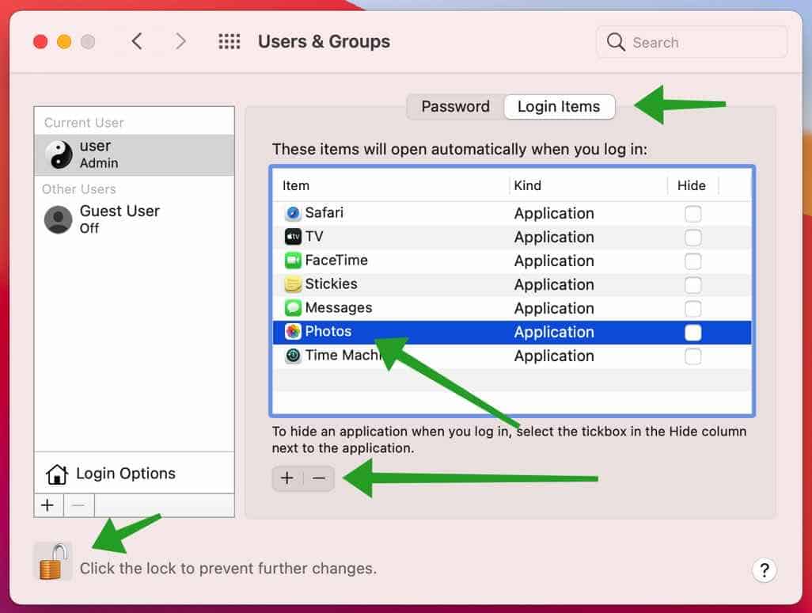Click the Time Machine app icon
The image size is (812, 613).
(x=293, y=356)
